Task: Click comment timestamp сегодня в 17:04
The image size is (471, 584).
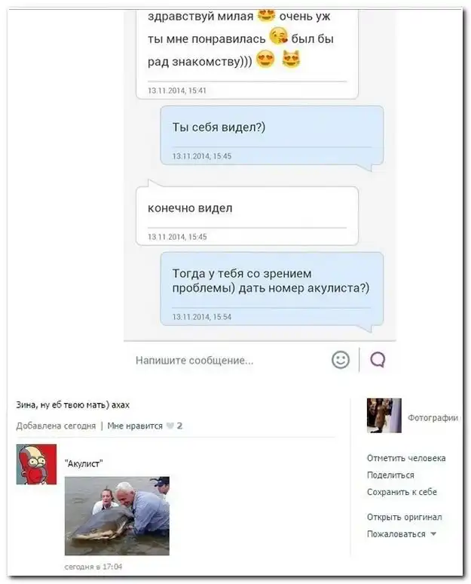Action: pos(93,567)
